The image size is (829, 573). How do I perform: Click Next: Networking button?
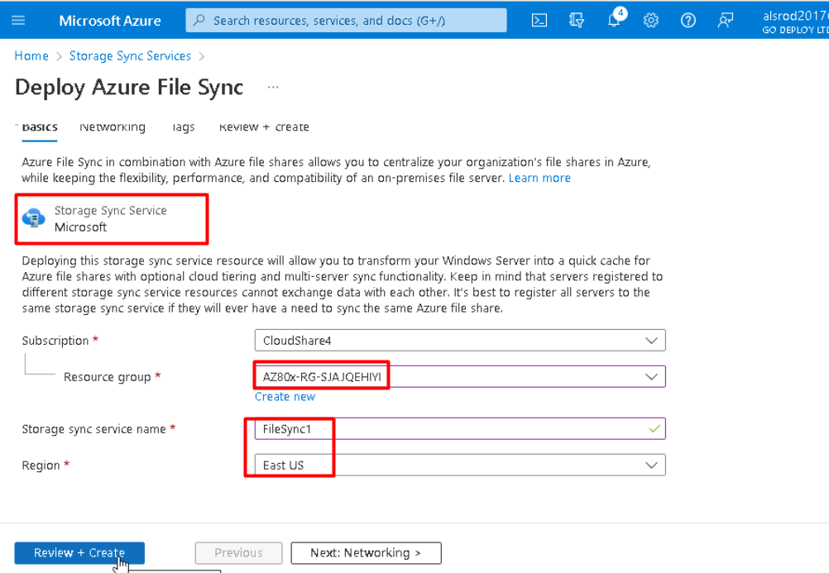366,553
